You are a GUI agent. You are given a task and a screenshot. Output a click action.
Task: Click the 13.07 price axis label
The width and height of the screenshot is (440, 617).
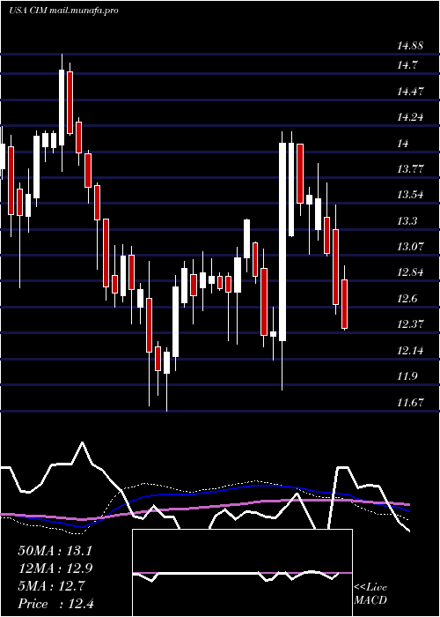[x=410, y=247]
